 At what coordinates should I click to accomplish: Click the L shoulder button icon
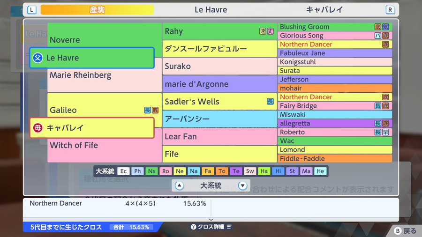coord(32,10)
